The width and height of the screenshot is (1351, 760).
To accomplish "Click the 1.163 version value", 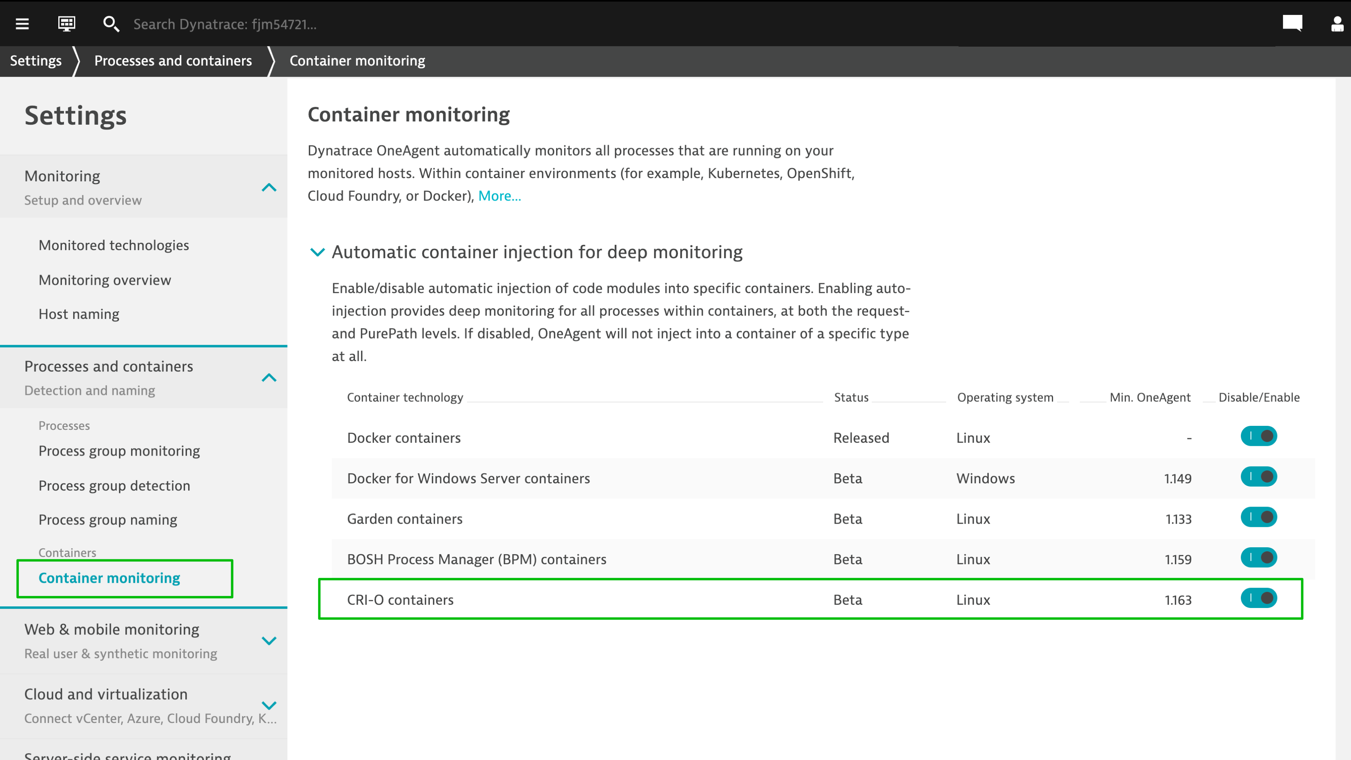I will point(1178,600).
